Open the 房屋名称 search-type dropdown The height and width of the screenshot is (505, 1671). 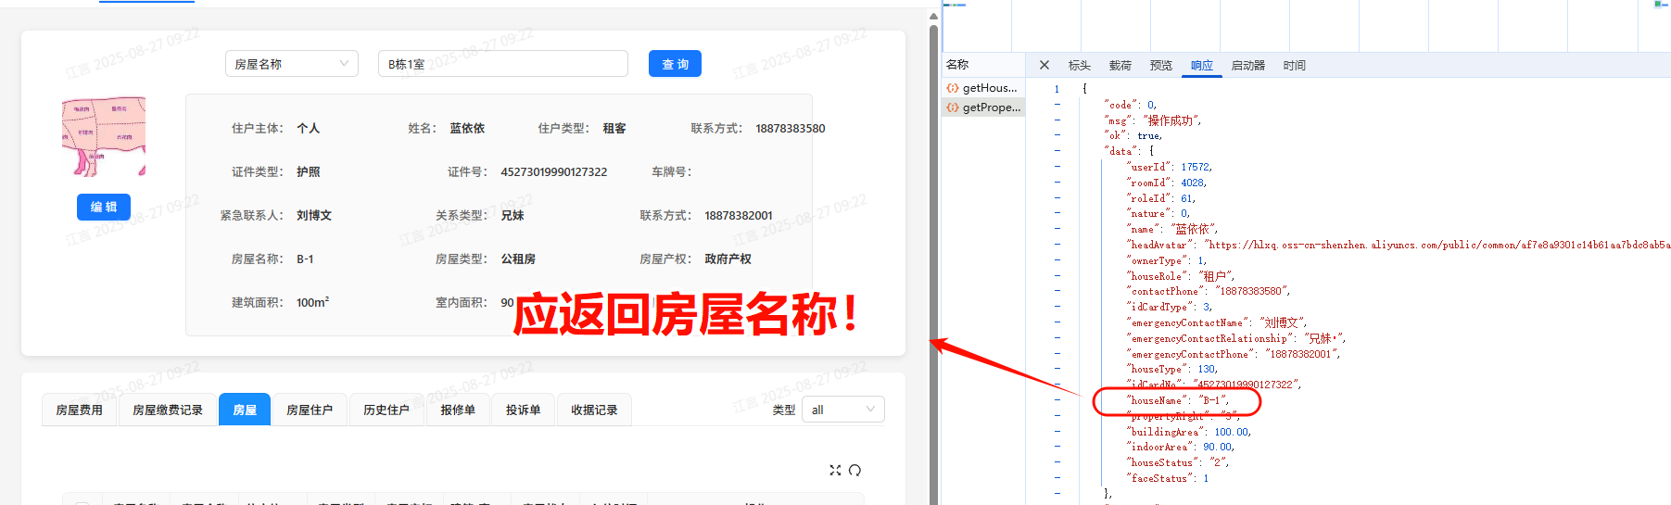(291, 64)
